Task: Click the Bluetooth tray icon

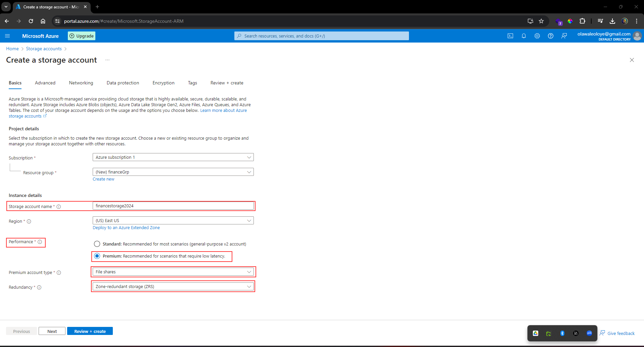Action: pos(562,333)
